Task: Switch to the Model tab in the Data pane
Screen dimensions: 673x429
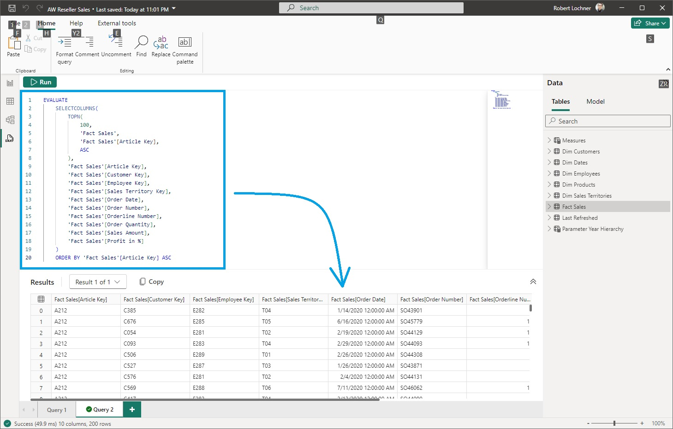Action: click(x=595, y=101)
